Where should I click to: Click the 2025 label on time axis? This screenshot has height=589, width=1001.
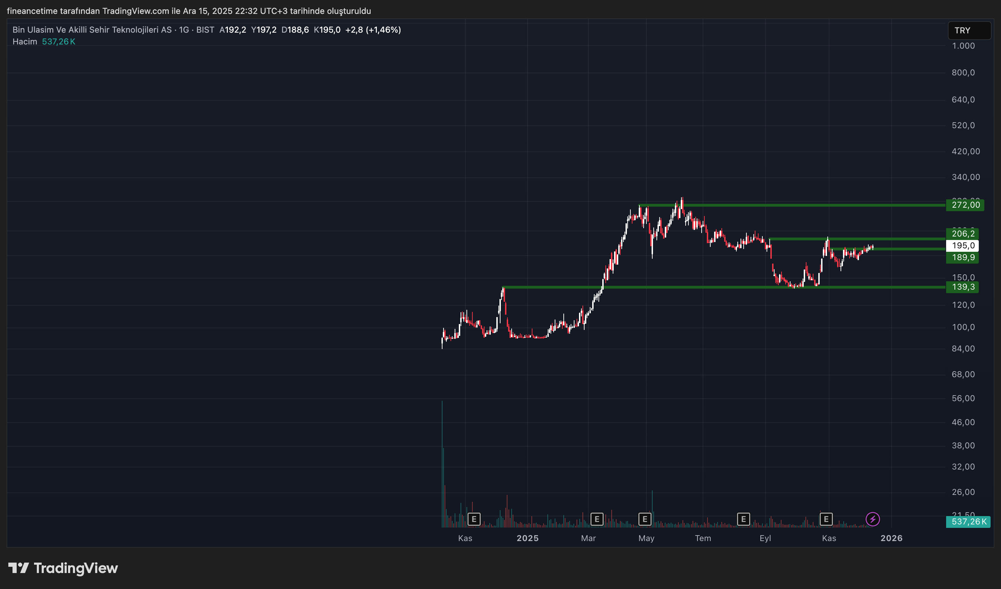tap(527, 538)
